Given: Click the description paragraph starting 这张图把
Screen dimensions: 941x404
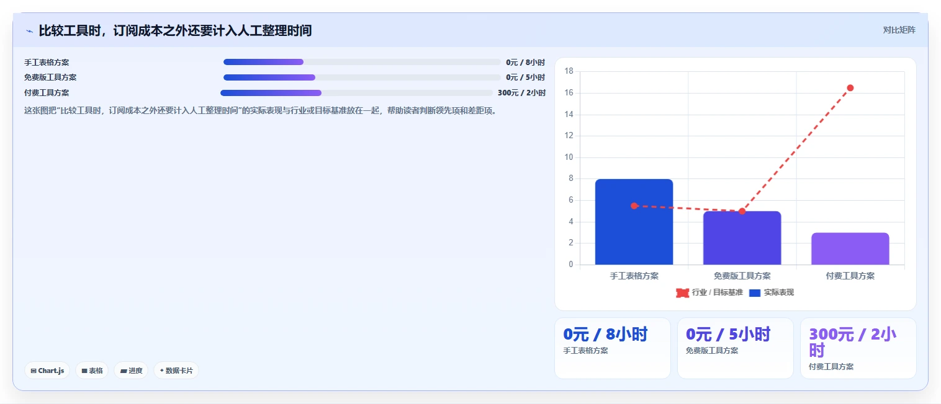Looking at the screenshot, I should point(261,111).
